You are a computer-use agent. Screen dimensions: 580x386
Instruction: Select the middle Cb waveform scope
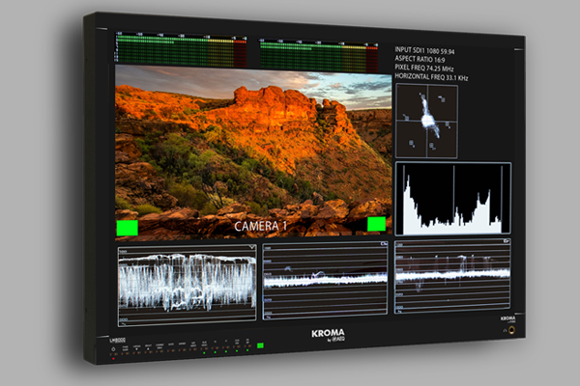coord(326,281)
